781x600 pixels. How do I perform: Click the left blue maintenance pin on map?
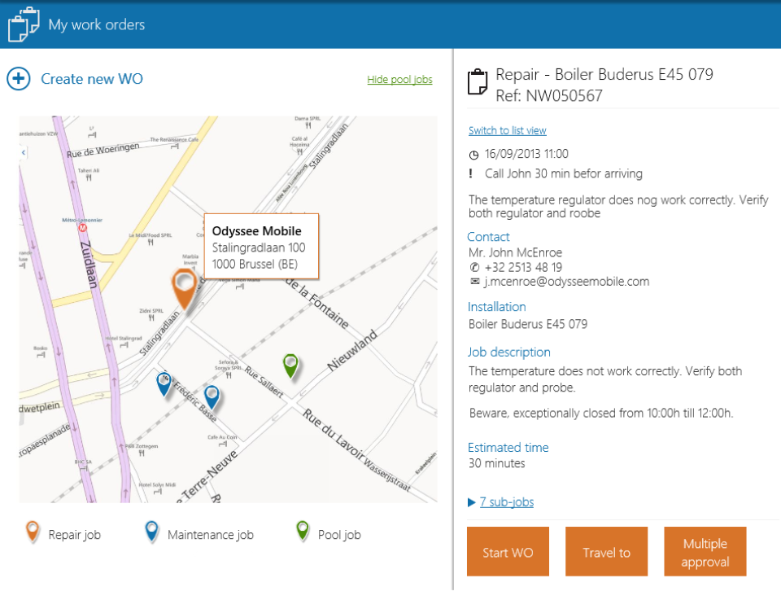(x=164, y=383)
